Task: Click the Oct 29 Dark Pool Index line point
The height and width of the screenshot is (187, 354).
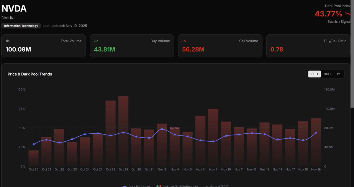Action: 123,133
